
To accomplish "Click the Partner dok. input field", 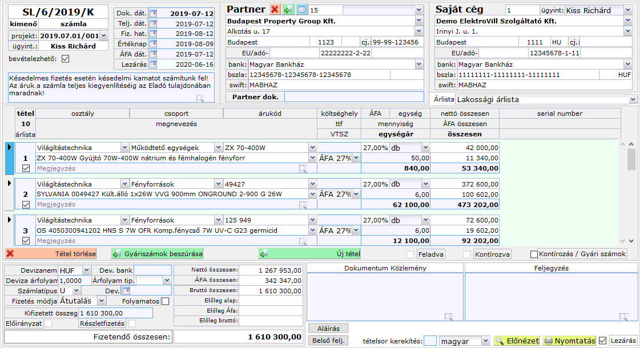I will (x=354, y=97).
